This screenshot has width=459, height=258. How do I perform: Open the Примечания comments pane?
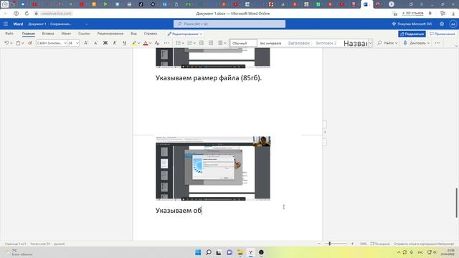pyautogui.click(x=443, y=34)
